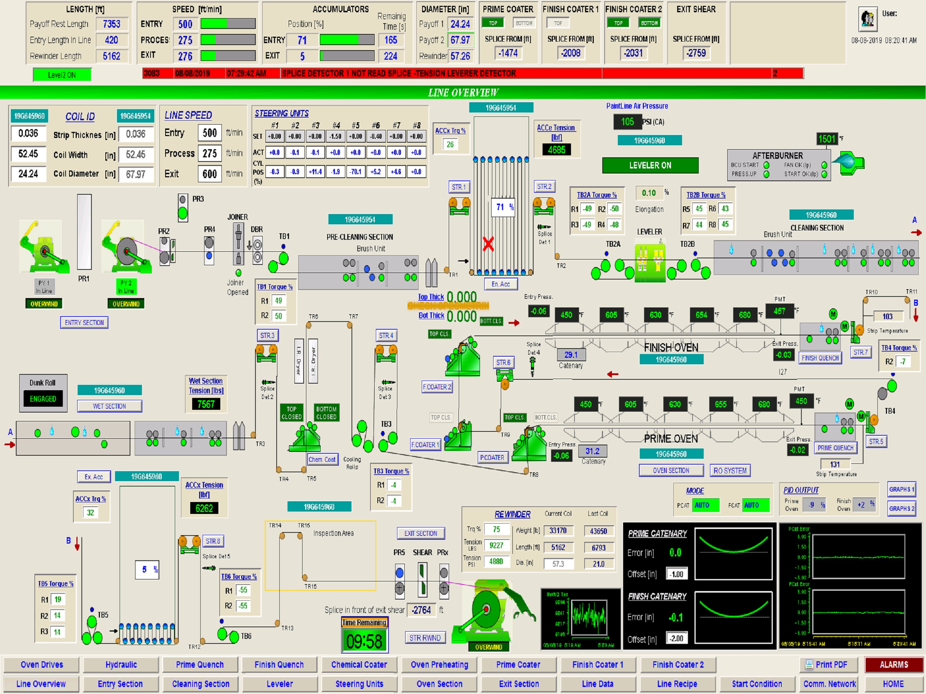Toggle Prime Coater TOP indicator
Viewport: 926px width, 694px height.
point(493,24)
